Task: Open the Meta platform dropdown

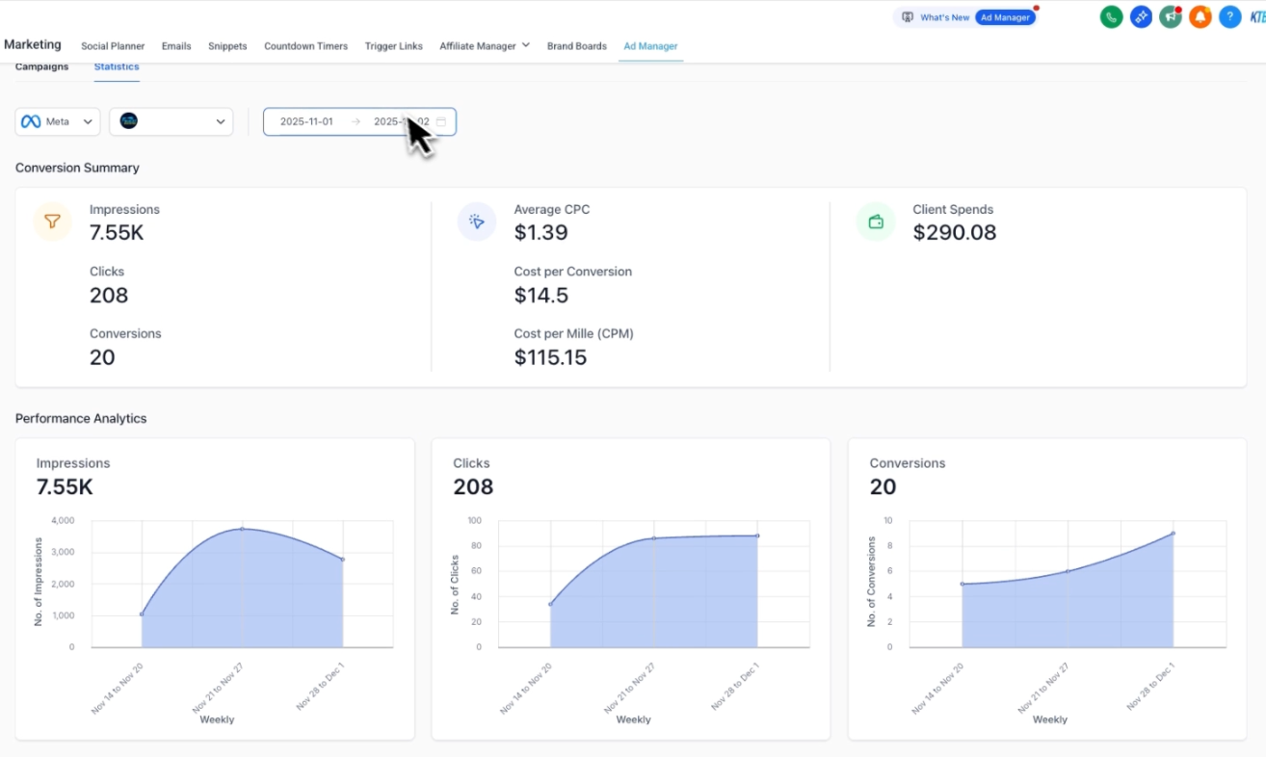Action: [x=58, y=121]
